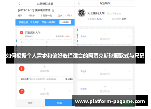Click the 医药 school type text
Viewport: 151px width, 109px height.
124,19
